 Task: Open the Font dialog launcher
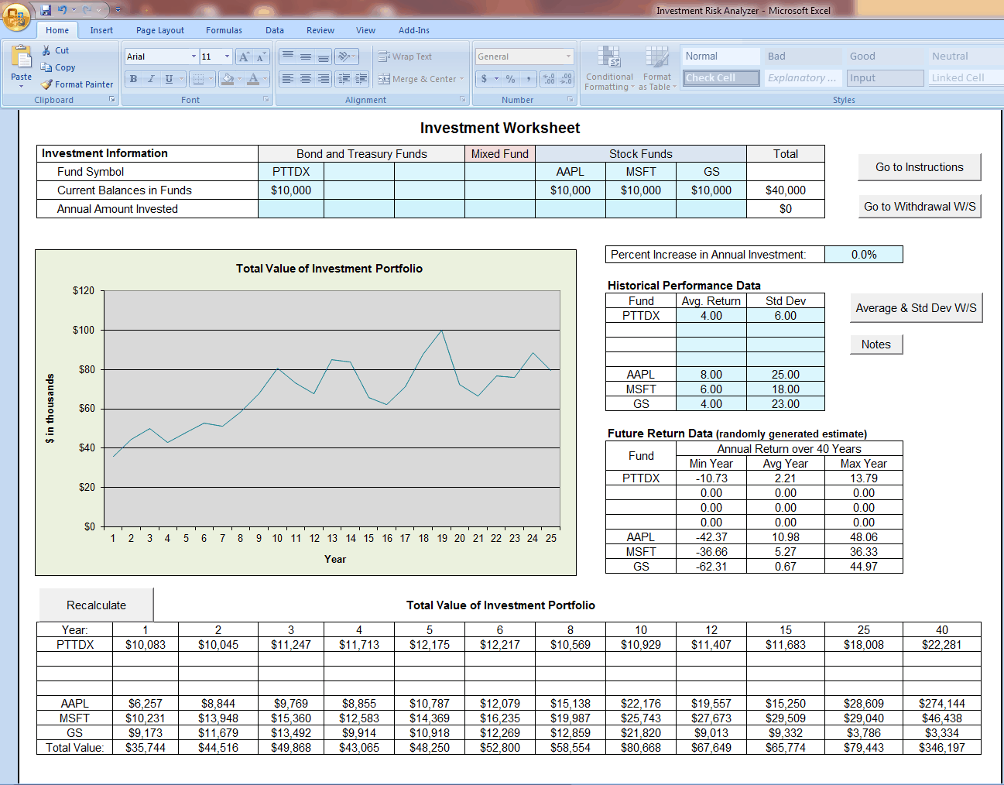click(x=267, y=100)
